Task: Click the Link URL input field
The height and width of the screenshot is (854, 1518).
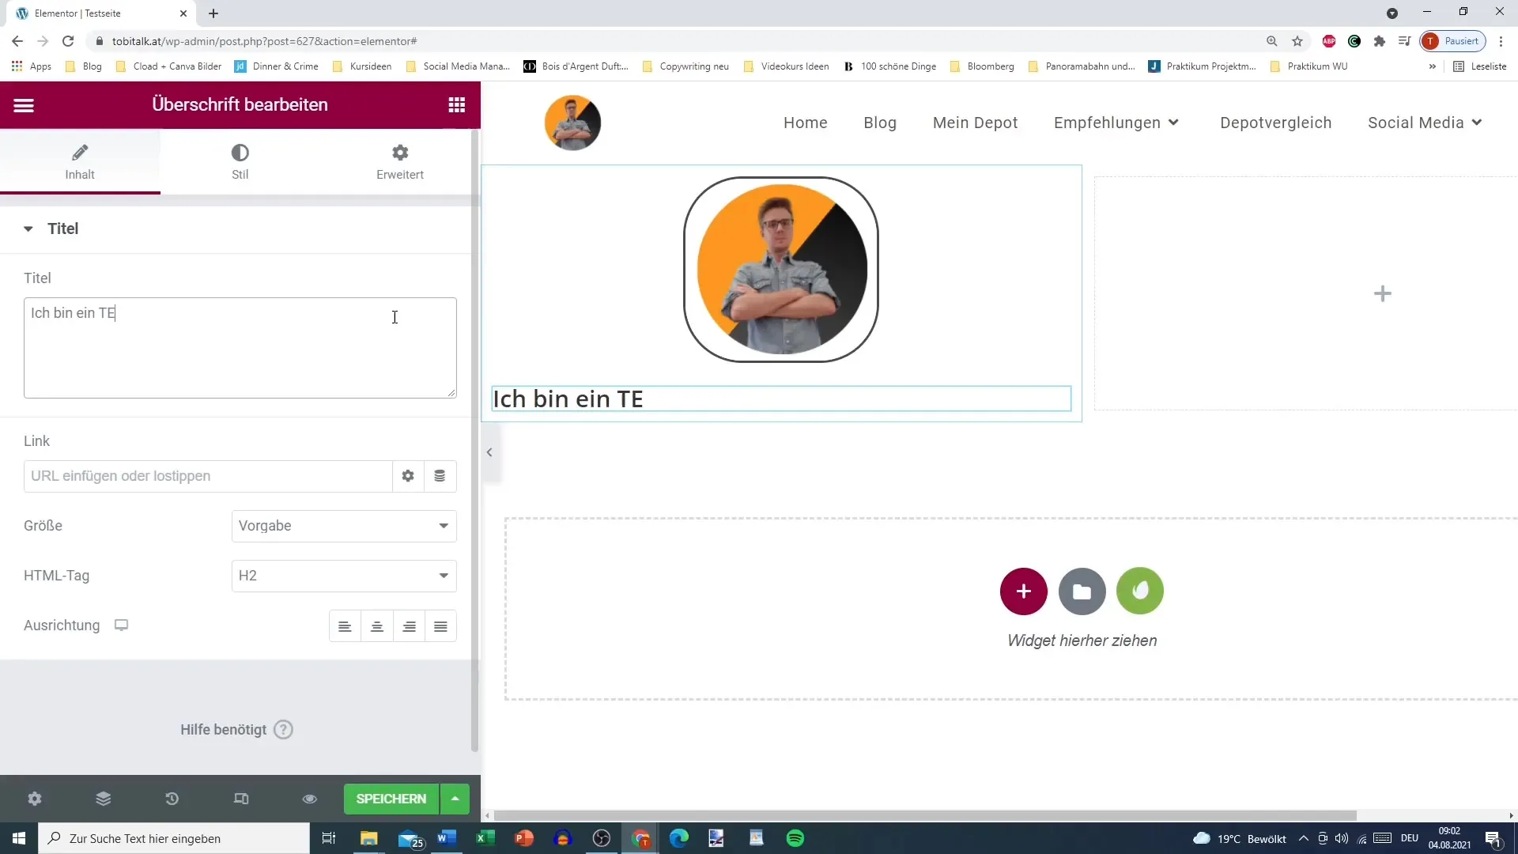Action: click(208, 476)
